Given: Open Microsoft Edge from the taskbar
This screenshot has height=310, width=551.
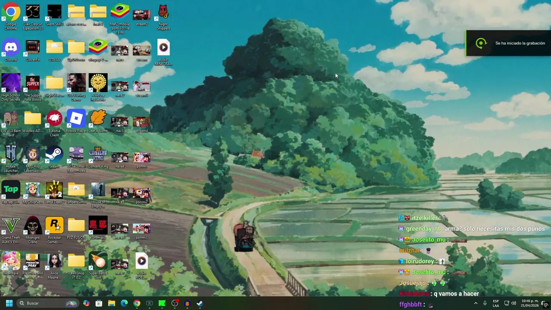Looking at the screenshot, I should 124,303.
